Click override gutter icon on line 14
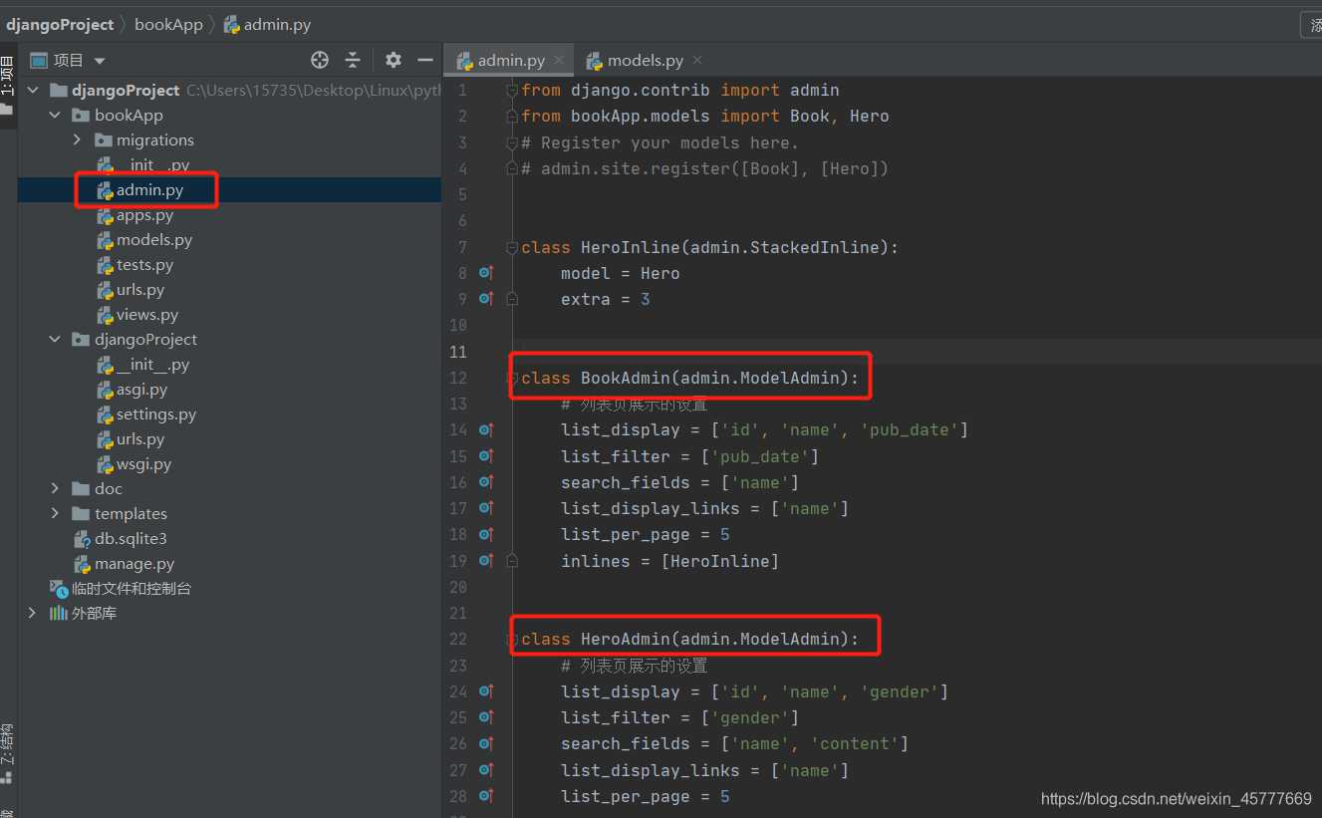Image resolution: width=1322 pixels, height=818 pixels. click(x=486, y=429)
